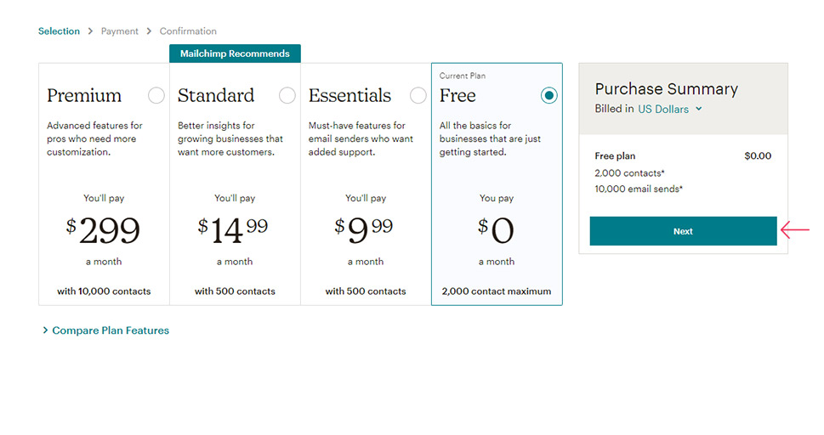This screenshot has height=435, width=824.
Task: Click the Free plan card's $0 price
Action: 496,230
